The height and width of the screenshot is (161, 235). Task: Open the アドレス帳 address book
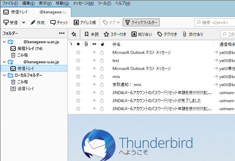tap(85, 22)
